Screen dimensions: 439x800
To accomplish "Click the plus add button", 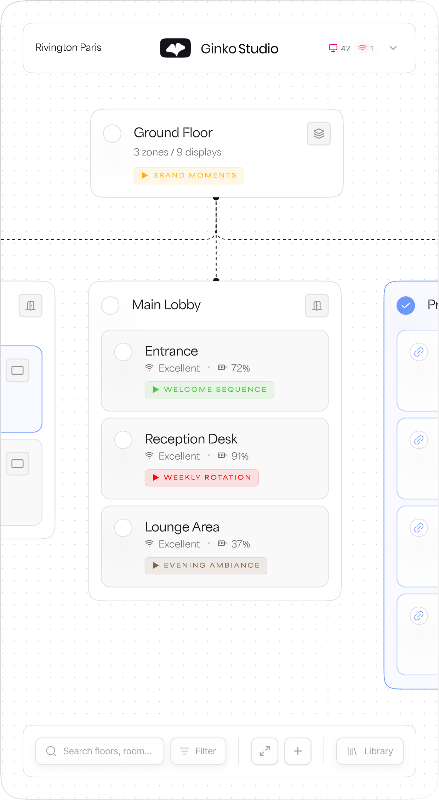I will (x=298, y=751).
